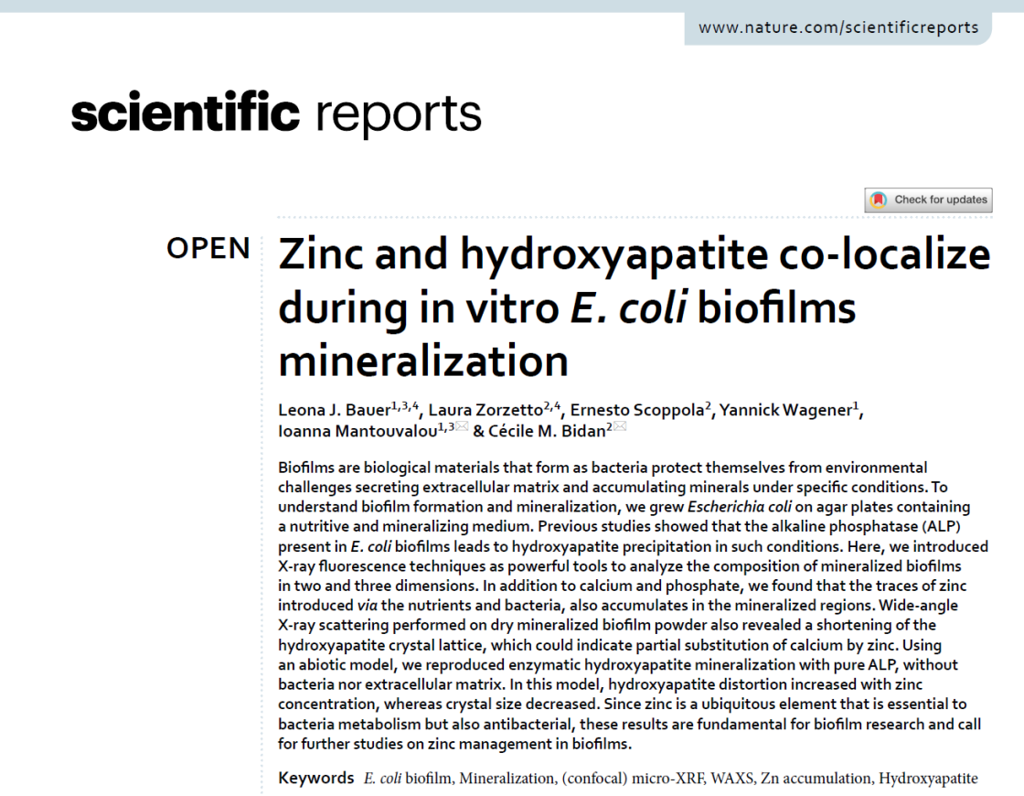The width and height of the screenshot is (1024, 796).
Task: Click the bold Keywords heading
Action: pos(315,779)
